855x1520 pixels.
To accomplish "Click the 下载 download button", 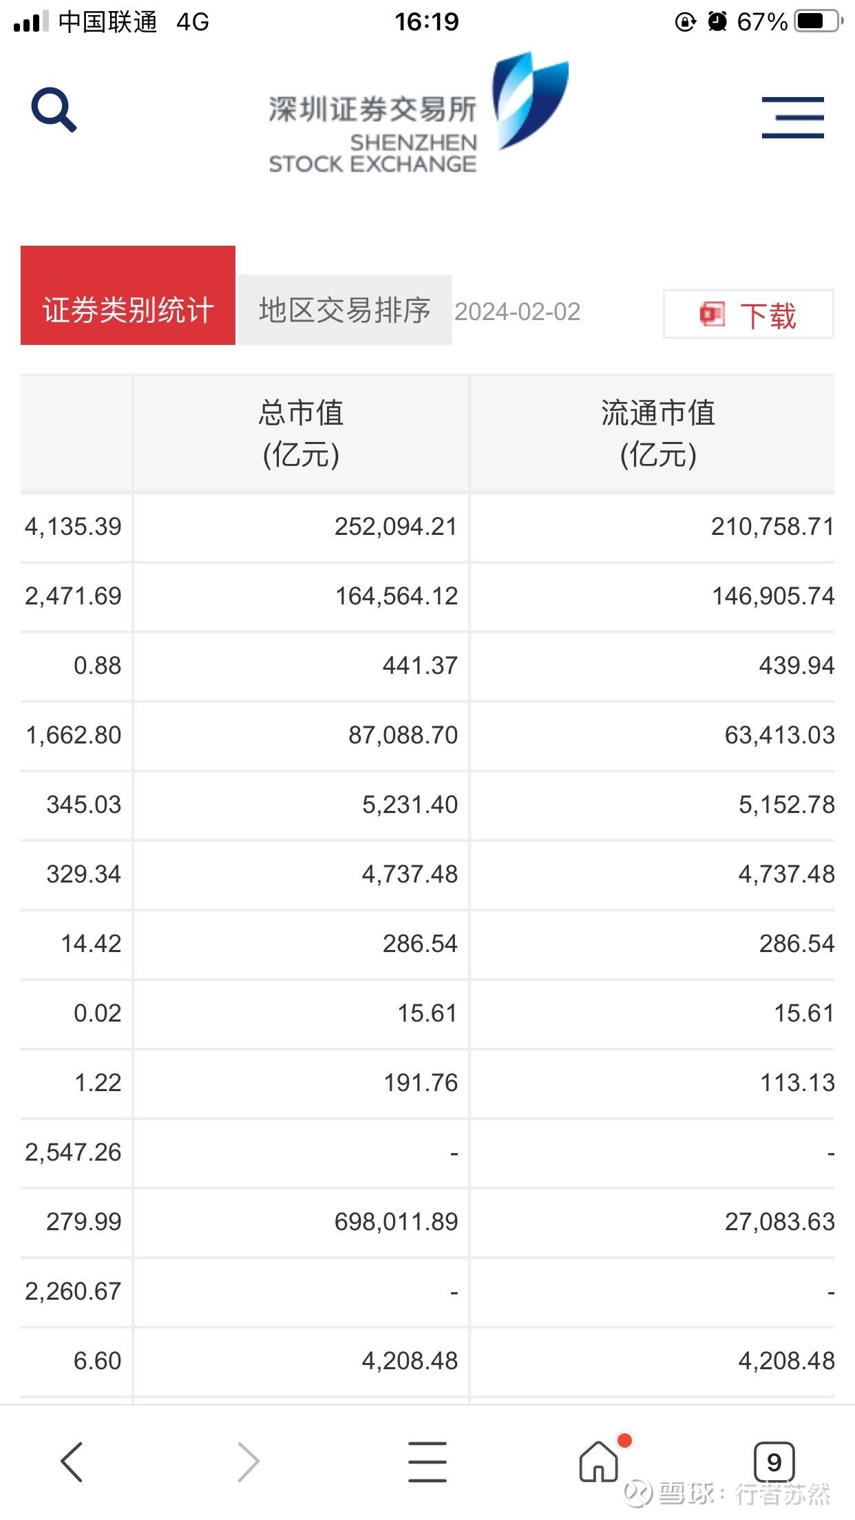I will [x=748, y=315].
